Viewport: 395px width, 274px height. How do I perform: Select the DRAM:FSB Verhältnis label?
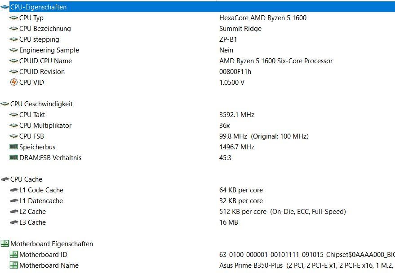point(50,158)
